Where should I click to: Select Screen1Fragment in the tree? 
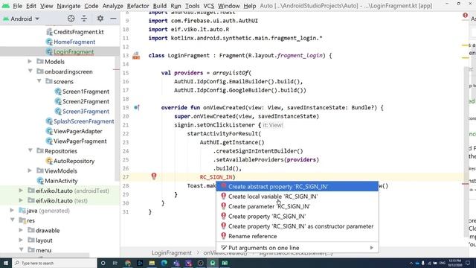pos(86,91)
